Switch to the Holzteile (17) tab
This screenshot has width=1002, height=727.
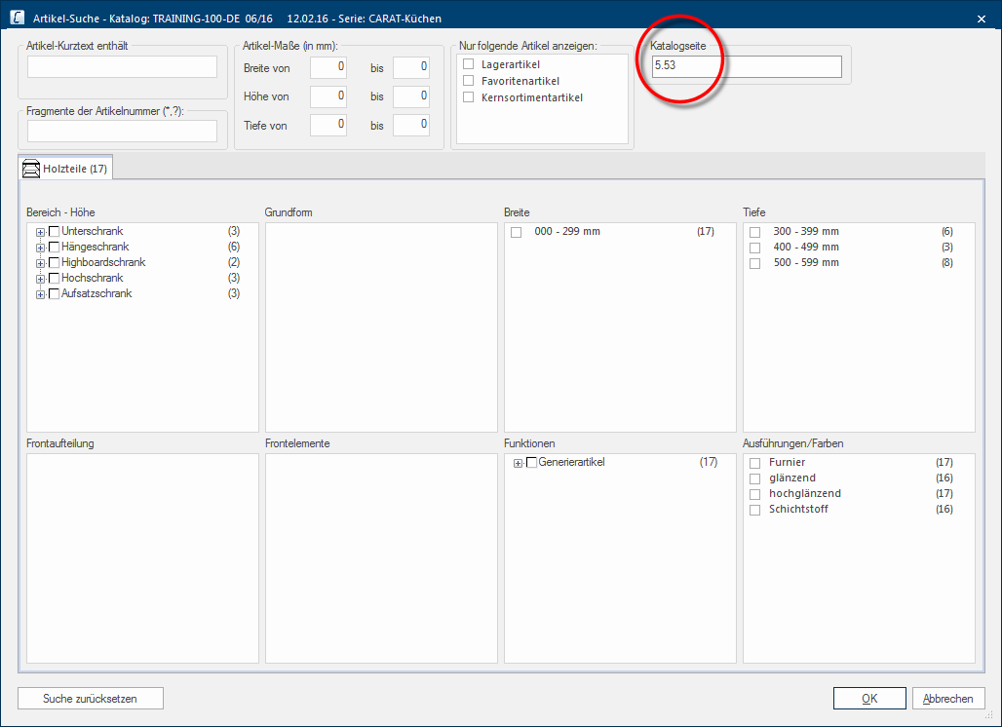tap(66, 169)
